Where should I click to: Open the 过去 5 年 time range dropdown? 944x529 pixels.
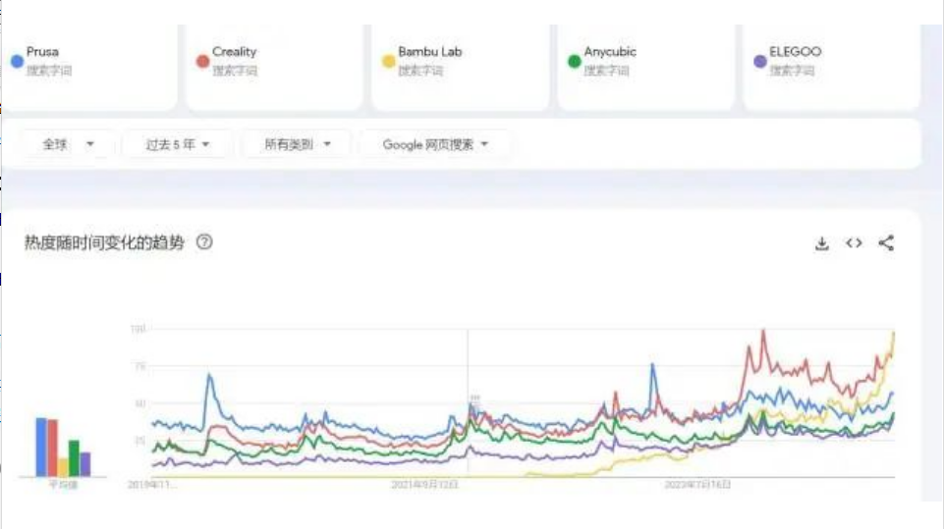coord(177,144)
